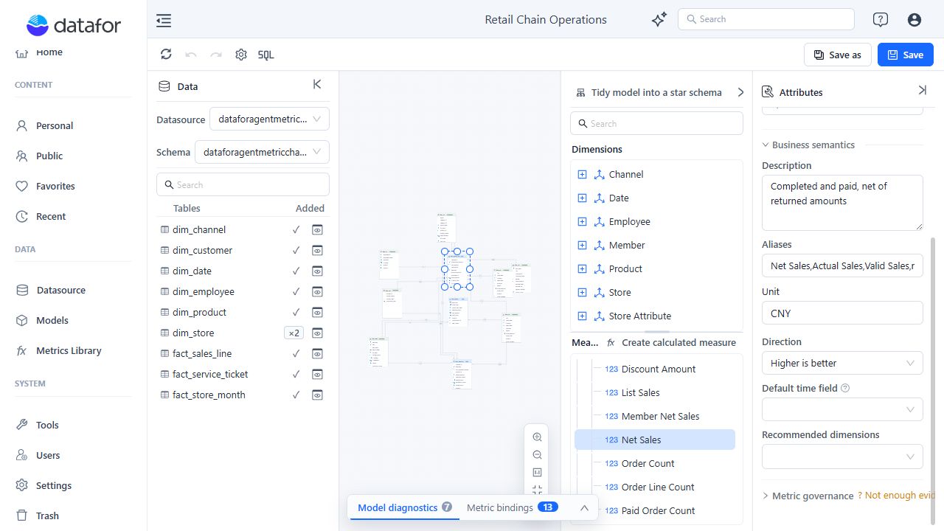This screenshot has height=531, width=944.
Task: Expand the Store Attribute dimension
Action: click(x=582, y=316)
